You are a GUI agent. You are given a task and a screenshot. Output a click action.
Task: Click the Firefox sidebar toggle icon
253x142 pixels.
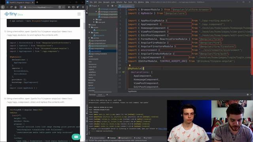pyautogui.click(x=74, y=7)
